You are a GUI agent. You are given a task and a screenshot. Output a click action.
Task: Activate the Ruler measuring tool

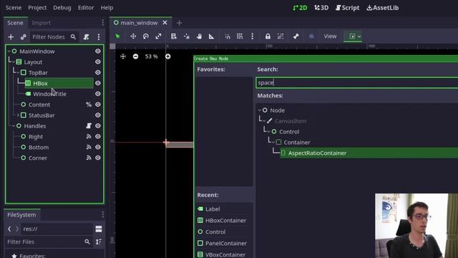212,37
